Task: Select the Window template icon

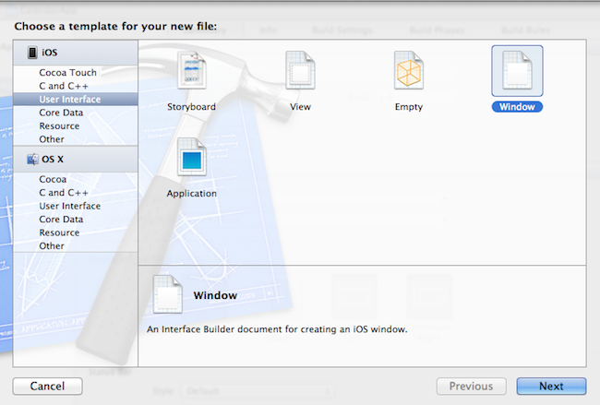Action: tap(517, 71)
